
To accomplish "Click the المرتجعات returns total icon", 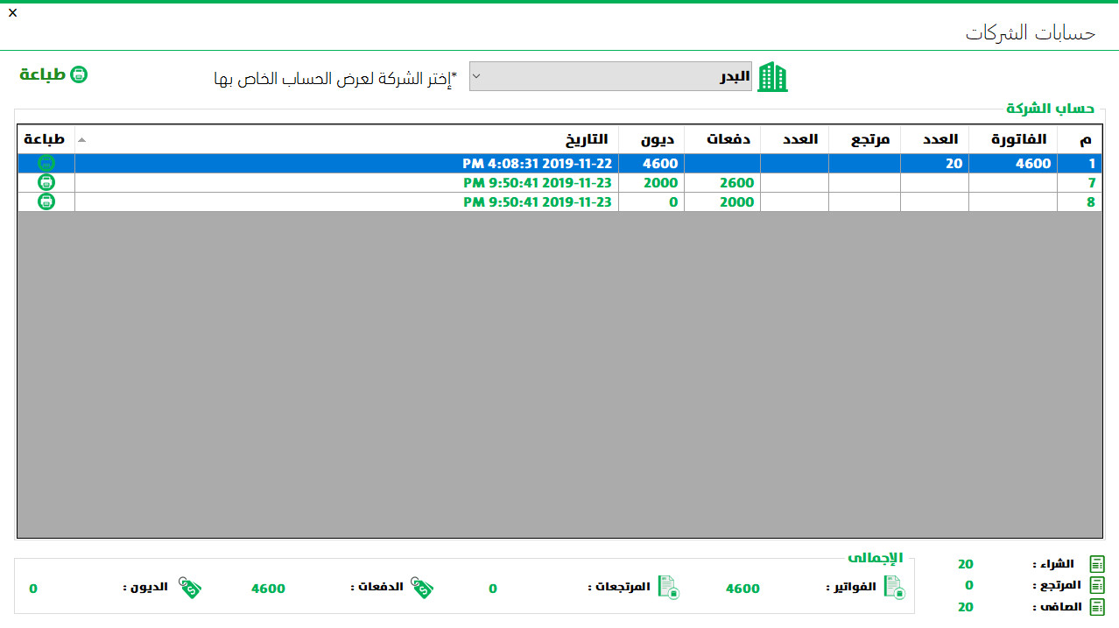I will pos(669,588).
